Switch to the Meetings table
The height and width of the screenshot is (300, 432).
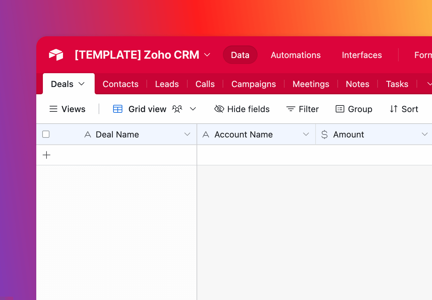[x=311, y=84]
